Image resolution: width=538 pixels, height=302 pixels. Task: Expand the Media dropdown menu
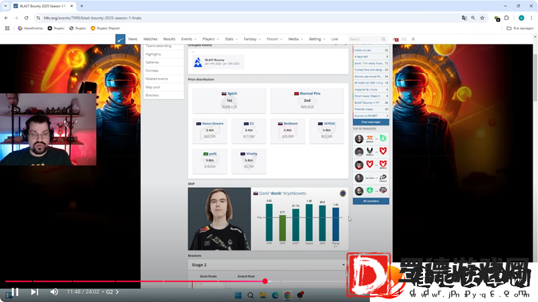pyautogui.click(x=295, y=39)
